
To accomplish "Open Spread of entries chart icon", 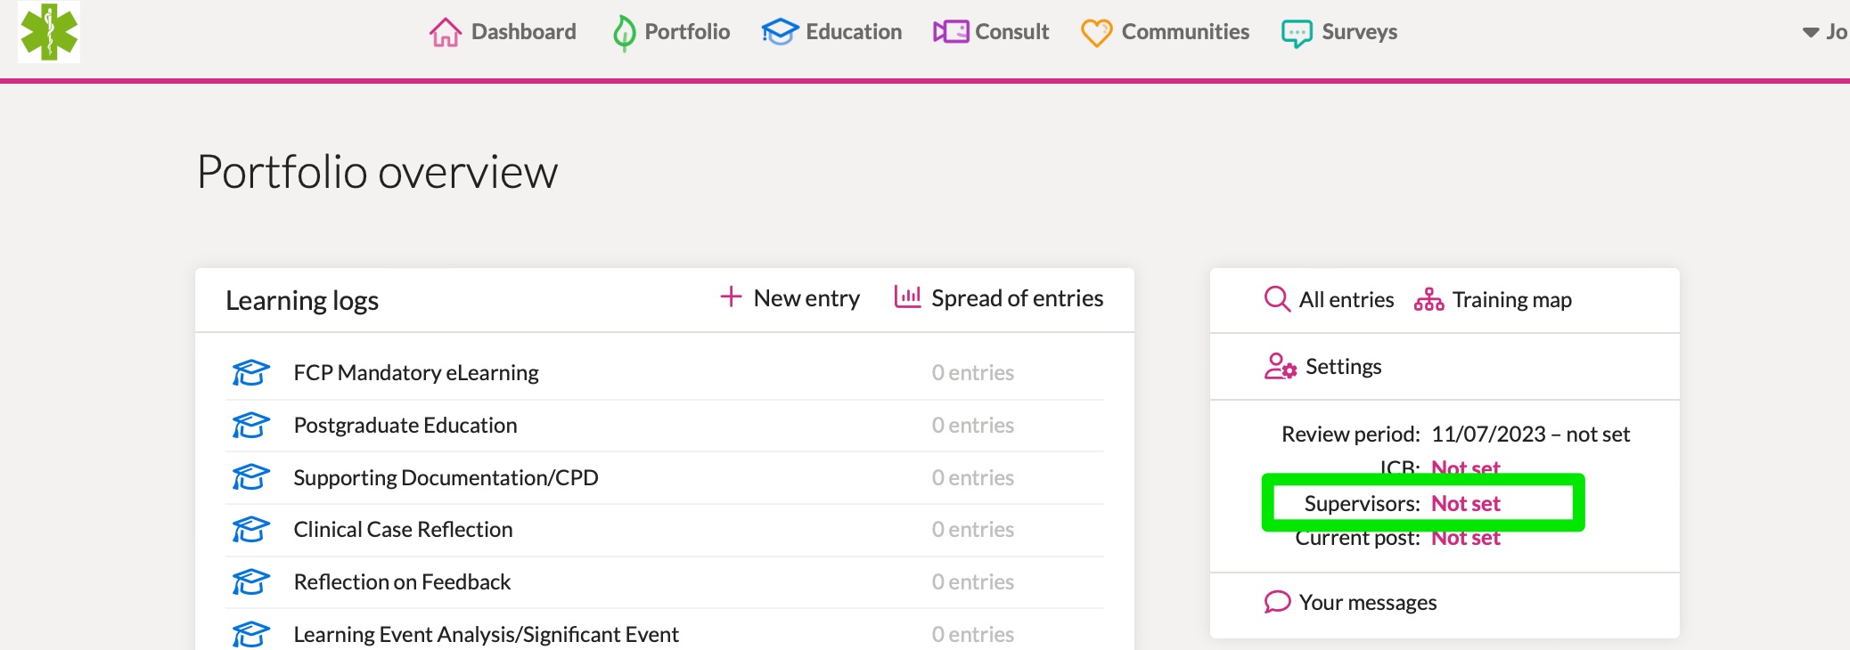I will pos(905,297).
